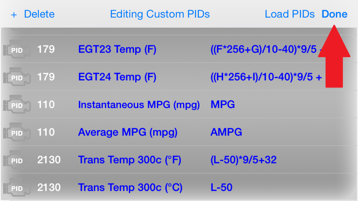Click the Editing Custom PIDs title
Viewport: 358px width, 201px height.
click(x=160, y=14)
